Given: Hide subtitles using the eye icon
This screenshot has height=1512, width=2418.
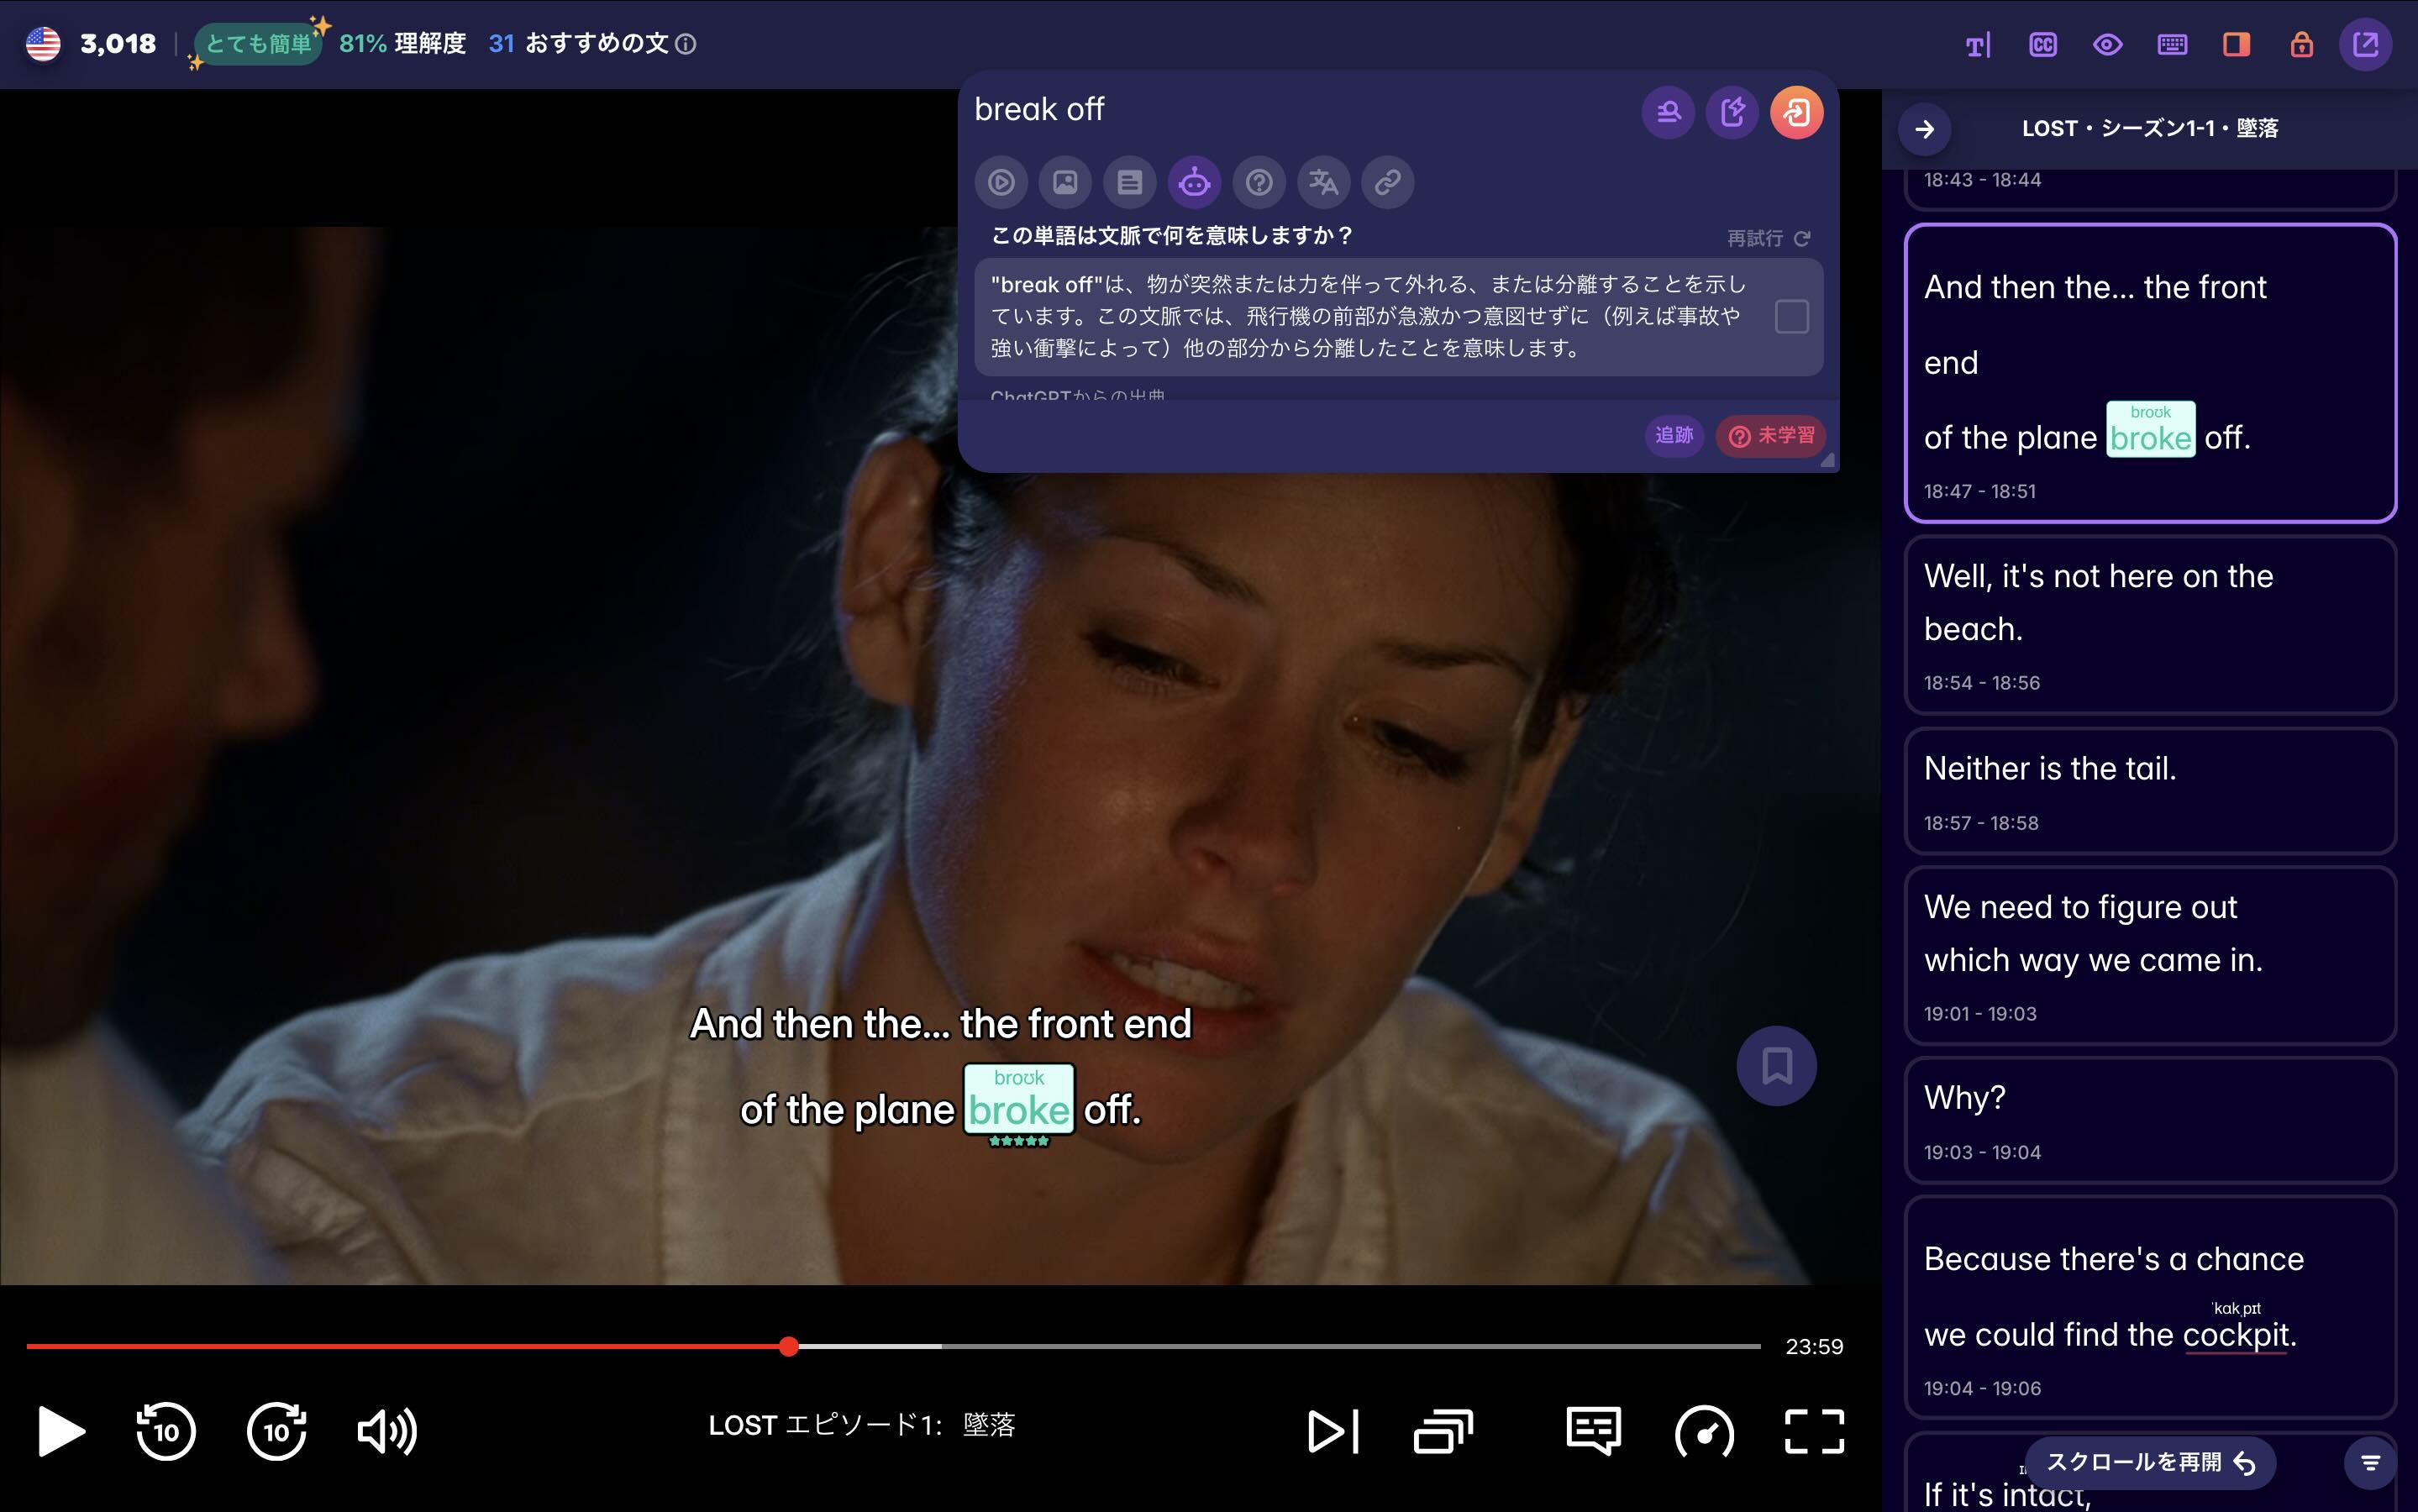Looking at the screenshot, I should tap(2107, 44).
